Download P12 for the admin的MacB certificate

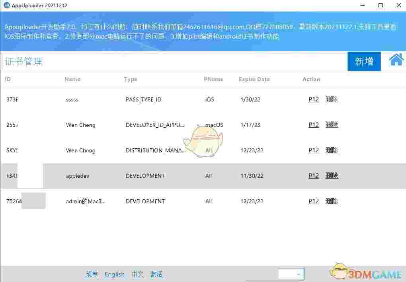tap(313, 201)
